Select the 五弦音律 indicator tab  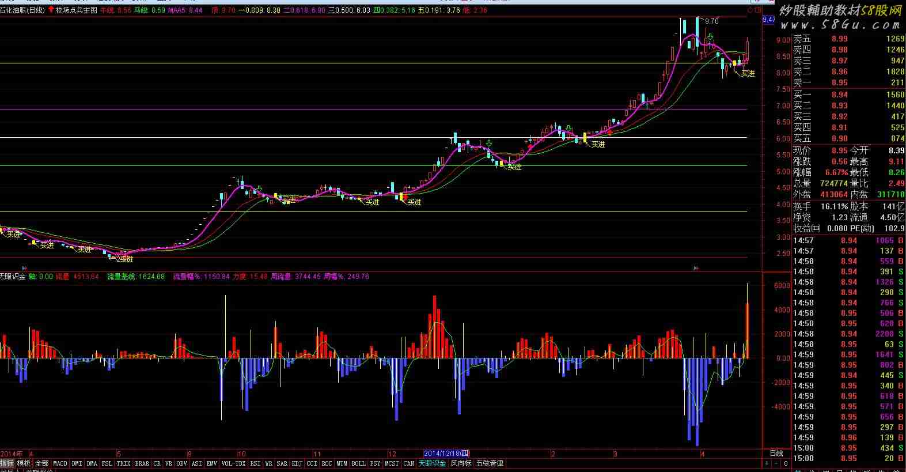[490, 463]
